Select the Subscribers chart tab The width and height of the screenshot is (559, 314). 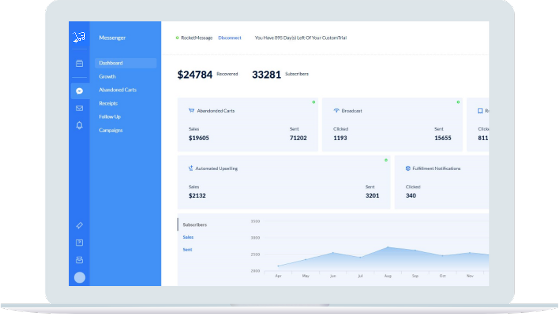[195, 225]
